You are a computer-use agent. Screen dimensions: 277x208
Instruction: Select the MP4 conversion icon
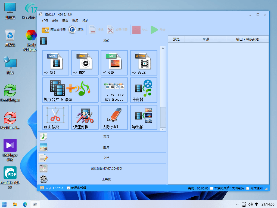click(55, 63)
